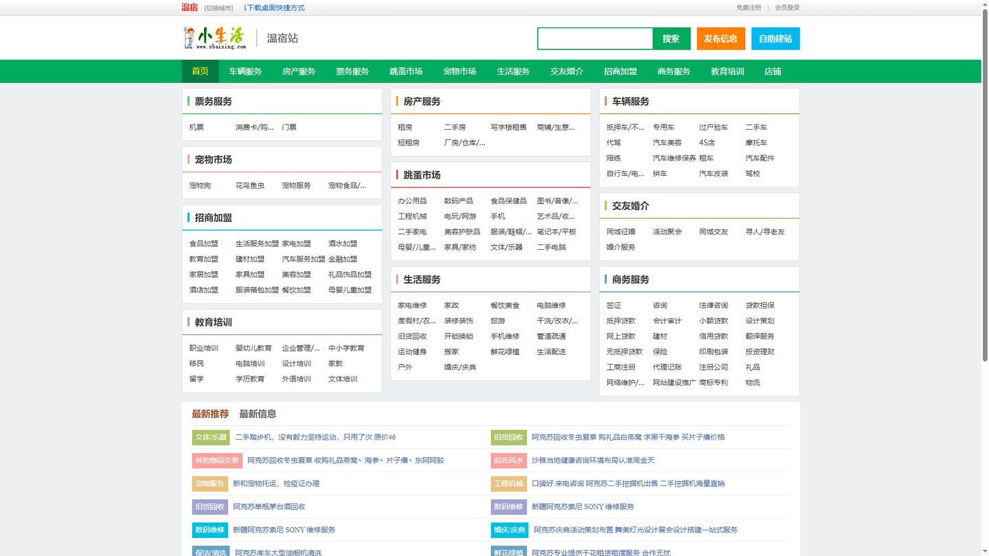Open listing 新和宠物托运，检疫证办理
Screen dimensions: 989x556
pos(276,484)
